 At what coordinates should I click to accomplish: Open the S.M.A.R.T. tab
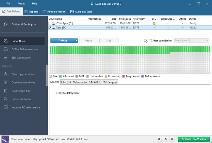95,82
